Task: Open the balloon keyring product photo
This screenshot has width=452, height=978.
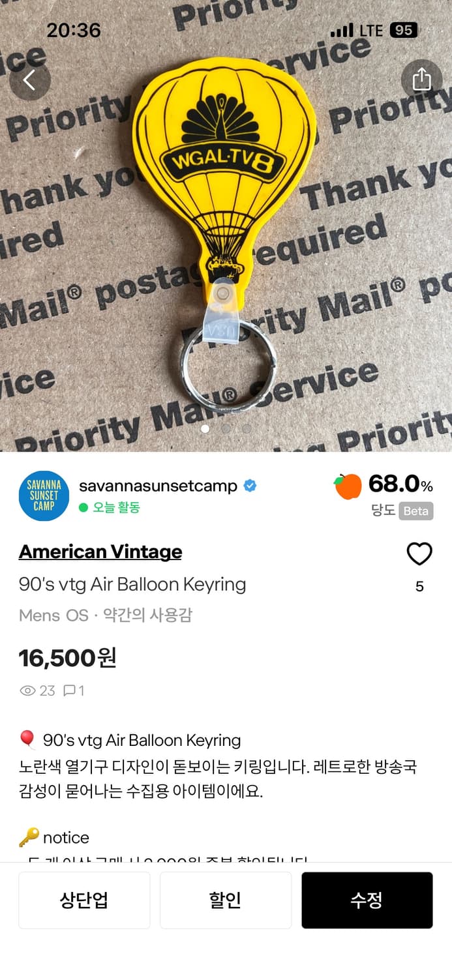Action: [226, 226]
